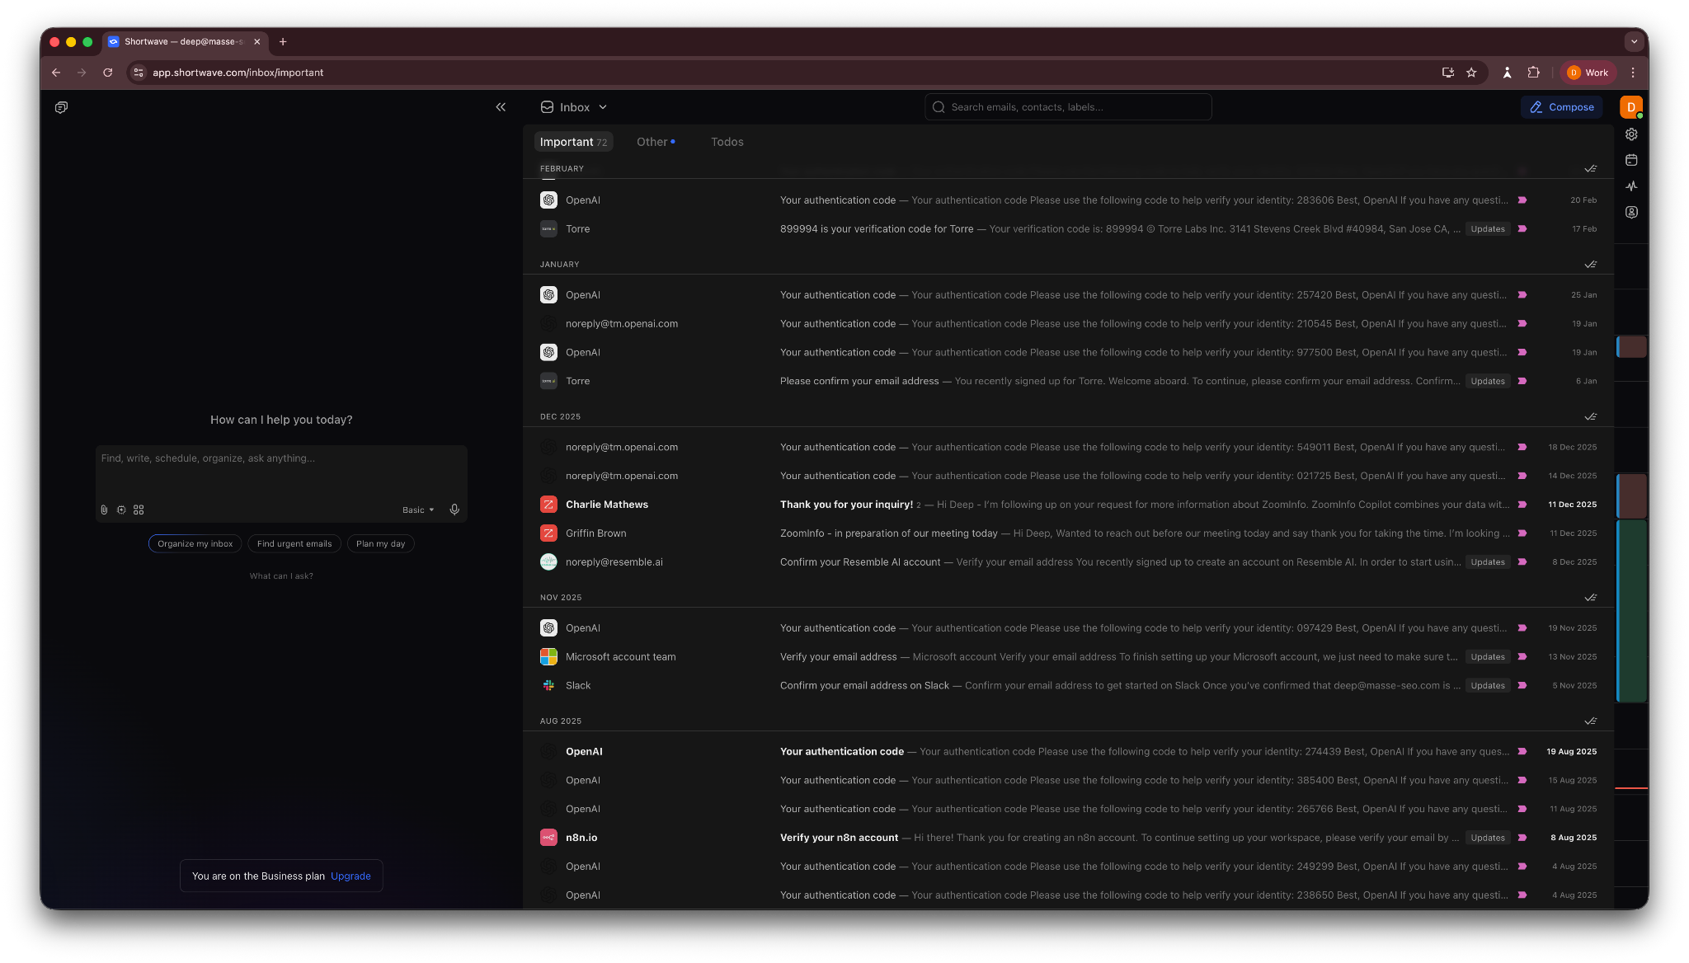Open the activity pulse icon in the right sidebar
Screen dimensions: 1689x963
pos(1631,186)
